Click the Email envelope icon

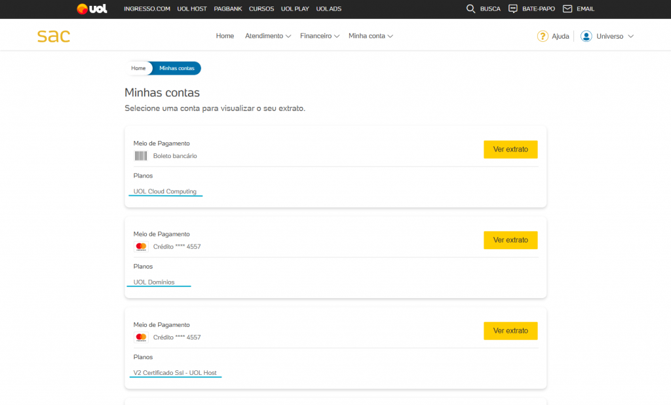click(567, 9)
